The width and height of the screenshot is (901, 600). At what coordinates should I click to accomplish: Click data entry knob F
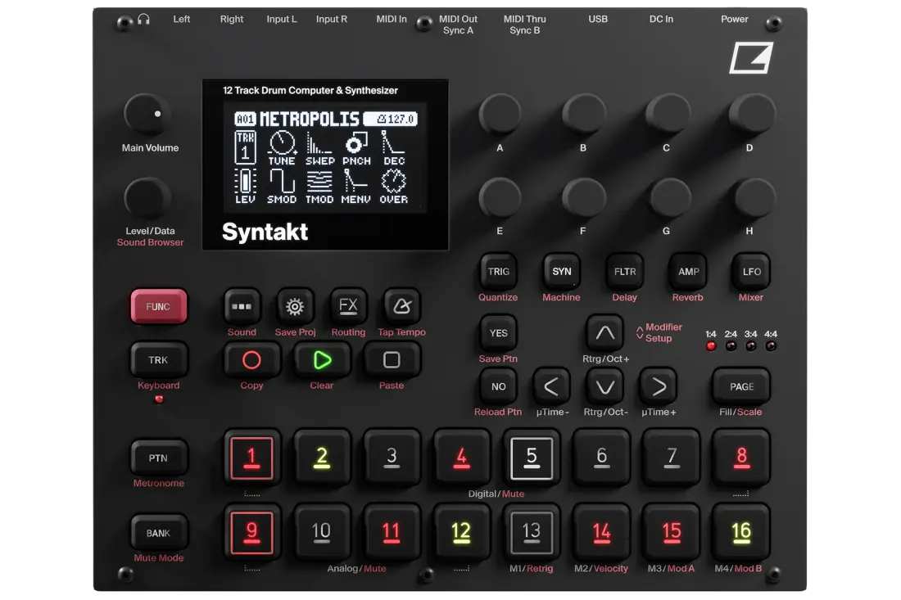pos(584,197)
